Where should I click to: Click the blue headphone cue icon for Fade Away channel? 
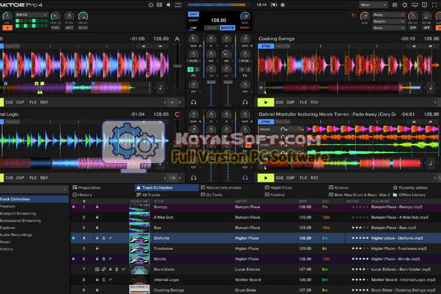pyautogui.click(x=245, y=178)
